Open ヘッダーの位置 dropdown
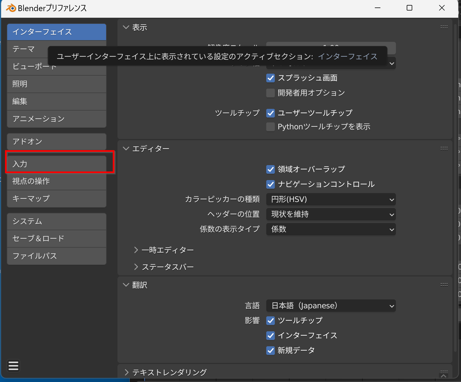The image size is (461, 382). pos(331,214)
